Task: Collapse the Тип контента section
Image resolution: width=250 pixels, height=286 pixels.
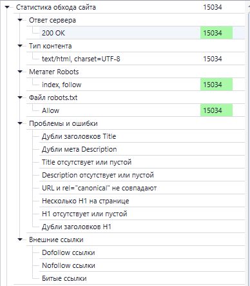Action: pyautogui.click(x=20, y=46)
